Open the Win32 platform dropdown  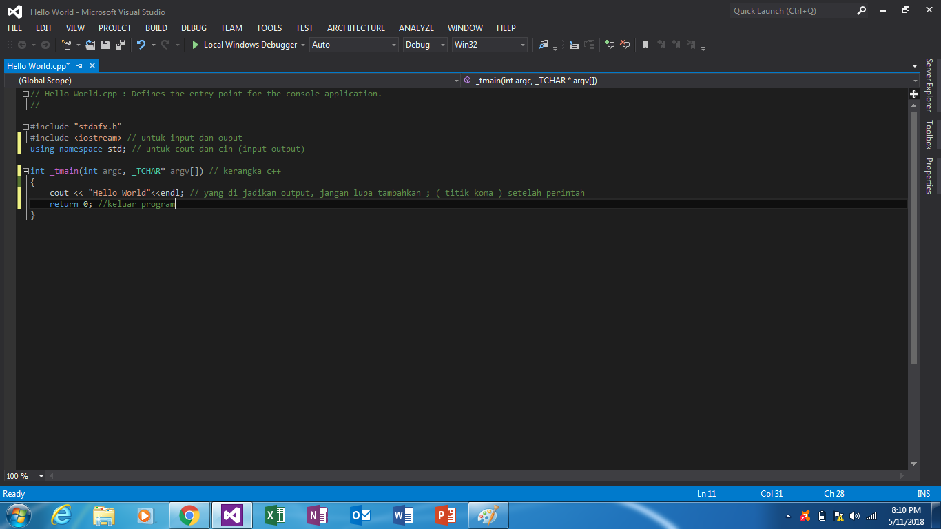(490, 45)
